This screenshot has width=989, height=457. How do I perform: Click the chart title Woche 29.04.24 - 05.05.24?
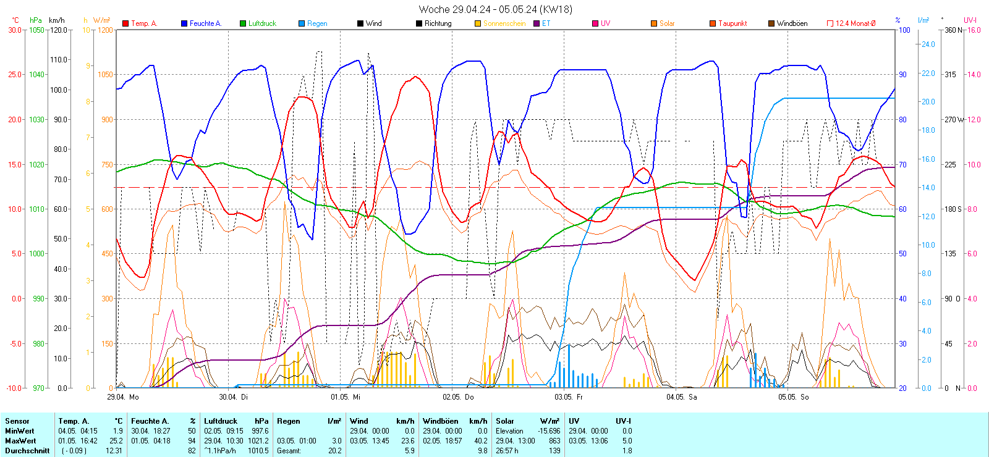495,9
